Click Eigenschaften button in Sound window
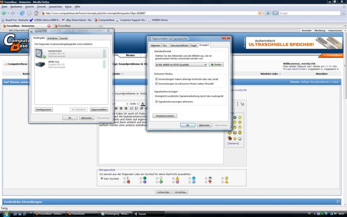This screenshot has height=217, width=347. 99,110
